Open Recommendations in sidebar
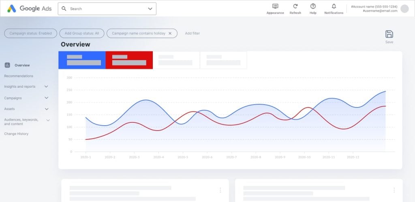The width and height of the screenshot is (415, 202). [19, 76]
